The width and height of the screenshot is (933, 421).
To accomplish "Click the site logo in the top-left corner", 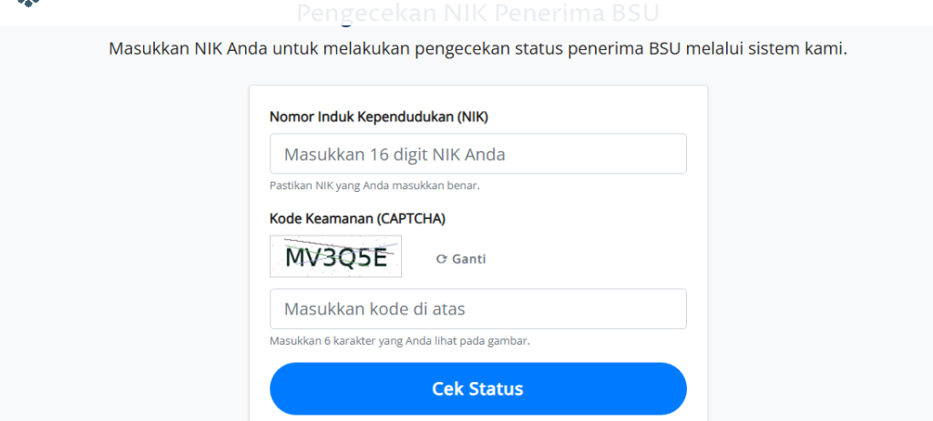I will tap(30, 4).
